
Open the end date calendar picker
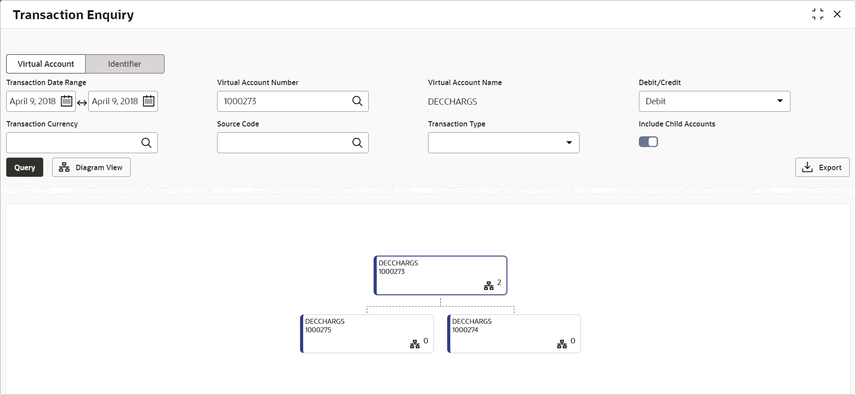[148, 101]
